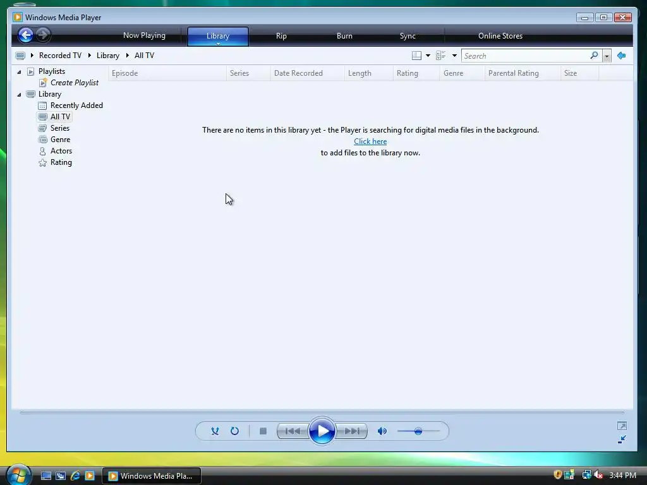Screen dimensions: 647x485
Task: Open the Now Playing tab
Action: pos(145,35)
